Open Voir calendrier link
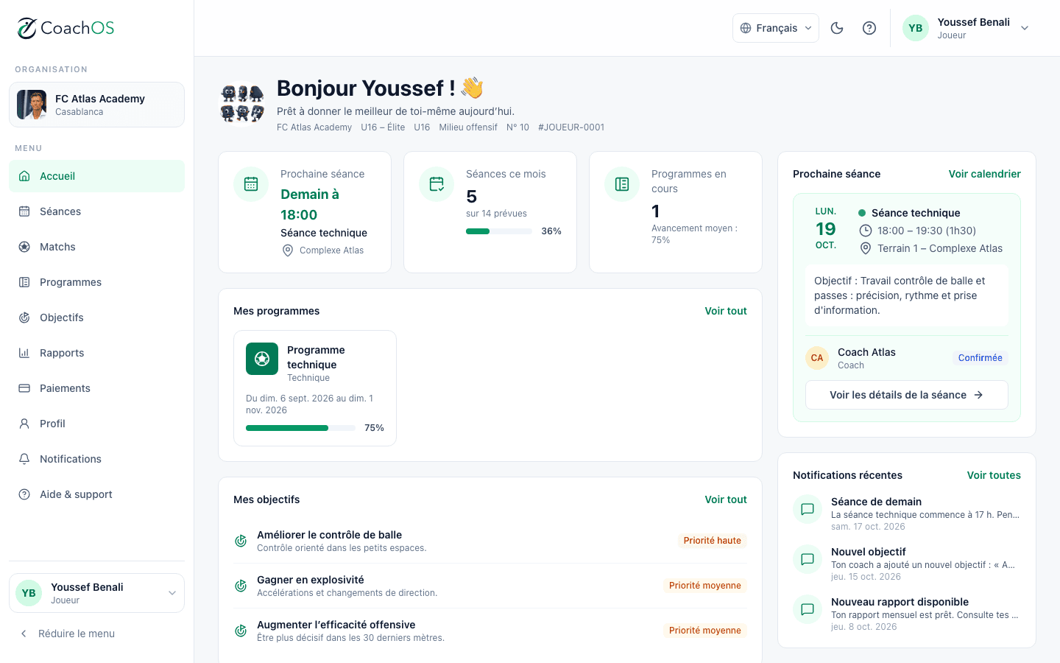 click(x=984, y=174)
